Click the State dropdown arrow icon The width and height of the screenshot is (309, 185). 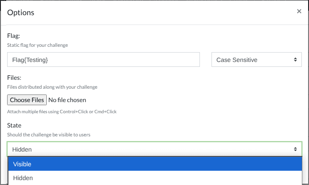pos(295,149)
